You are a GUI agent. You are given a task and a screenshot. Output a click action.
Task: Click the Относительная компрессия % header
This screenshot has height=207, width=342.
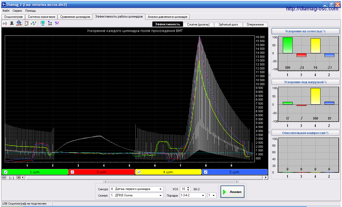(305, 133)
